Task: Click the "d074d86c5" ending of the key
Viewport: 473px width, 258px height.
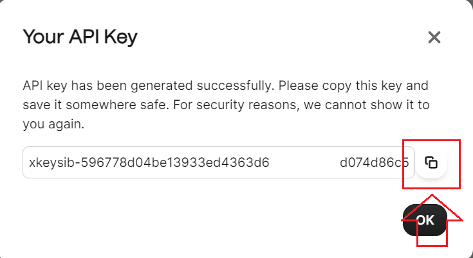Action: (x=375, y=162)
